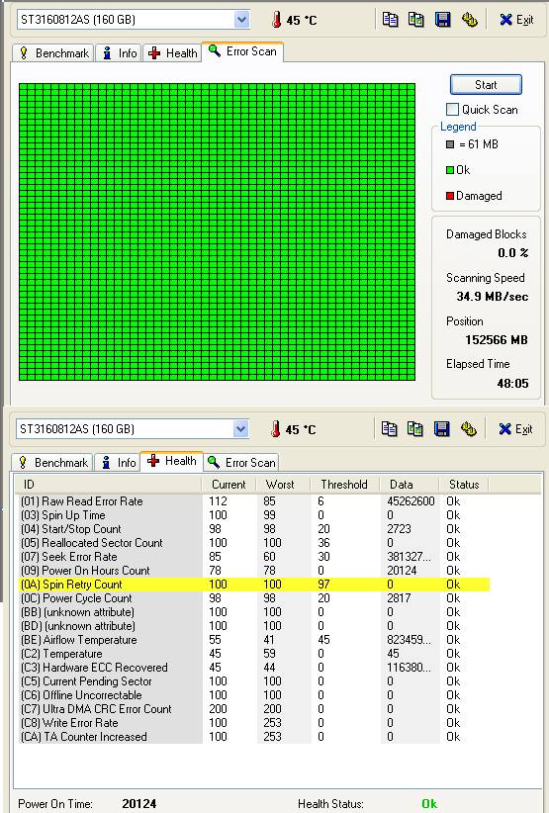This screenshot has width=549, height=813.
Task: Open options via lower window wrench icon
Action: (x=469, y=429)
